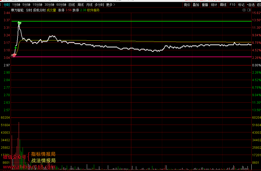The width and height of the screenshot is (261, 171).
Task: Click the green down-arrow marker on price line
Action: (x=16, y=47)
